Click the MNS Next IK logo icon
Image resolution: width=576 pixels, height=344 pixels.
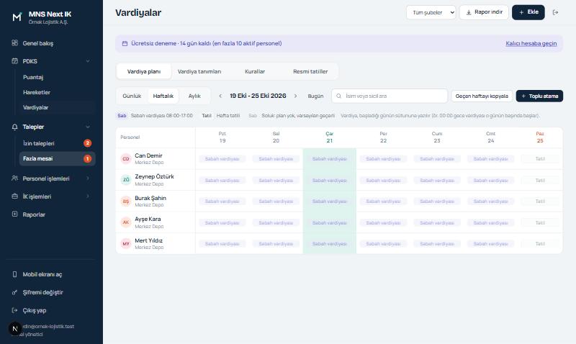[x=17, y=17]
